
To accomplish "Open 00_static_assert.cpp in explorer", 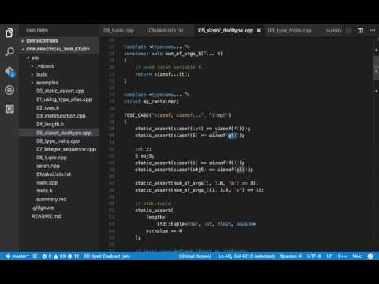I will pyautogui.click(x=60, y=91).
